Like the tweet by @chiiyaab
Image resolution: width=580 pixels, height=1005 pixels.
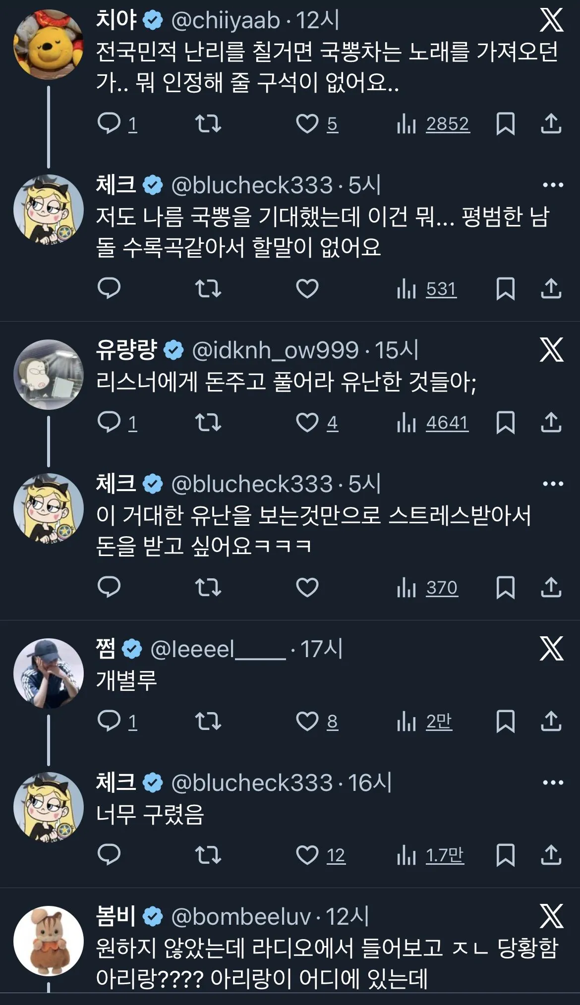pos(307,124)
